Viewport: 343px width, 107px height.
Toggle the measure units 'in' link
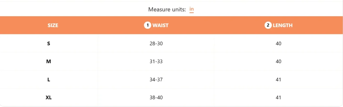pyautogui.click(x=192, y=9)
